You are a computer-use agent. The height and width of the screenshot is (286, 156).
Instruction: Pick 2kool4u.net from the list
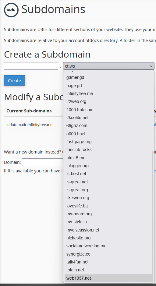pos(108,118)
